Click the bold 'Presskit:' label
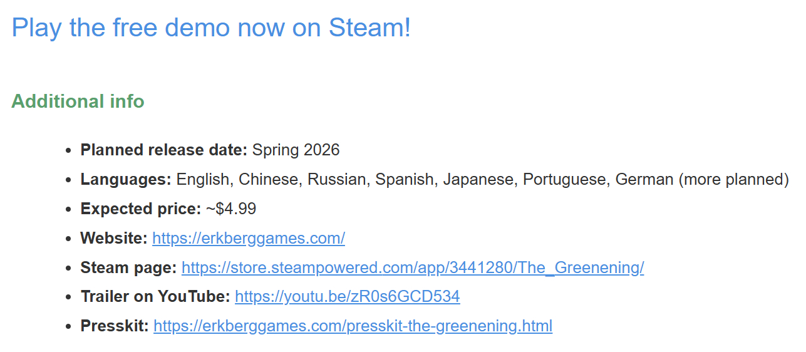806x352 pixels. click(x=115, y=326)
